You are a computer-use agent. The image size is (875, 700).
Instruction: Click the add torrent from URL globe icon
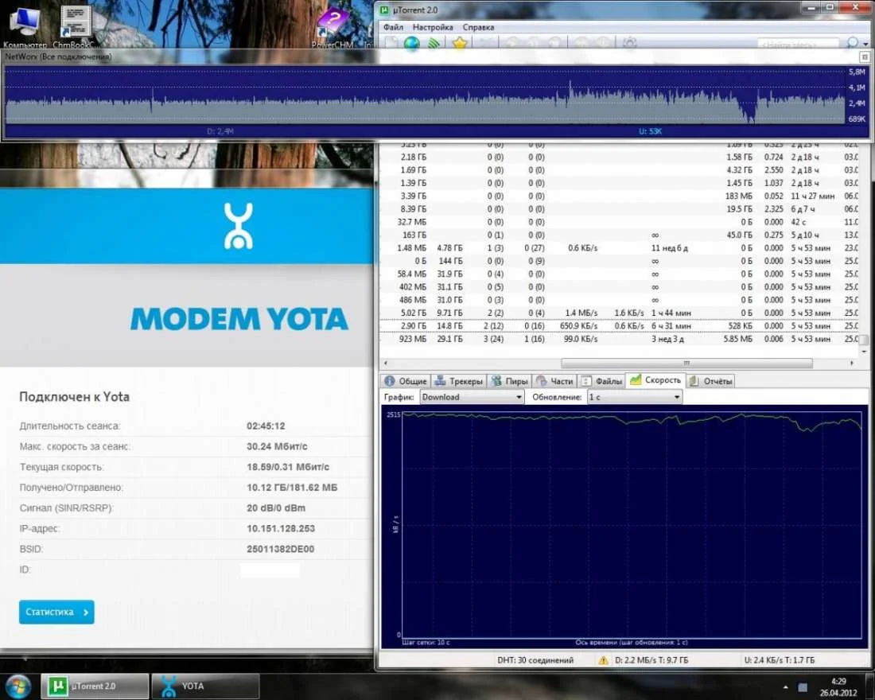[x=412, y=43]
